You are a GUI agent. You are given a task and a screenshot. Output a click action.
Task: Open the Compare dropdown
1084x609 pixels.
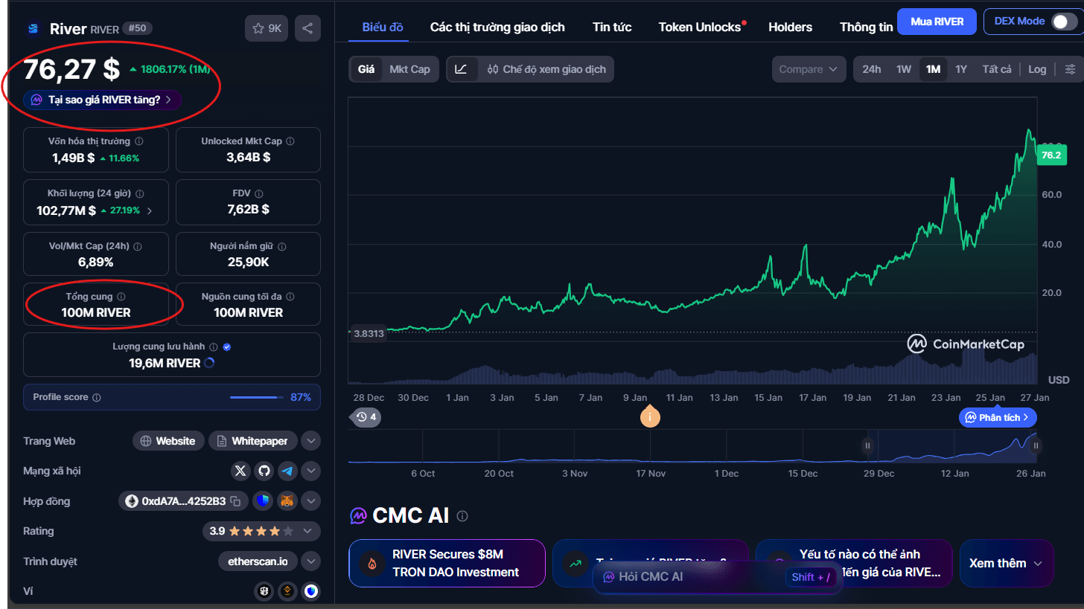coord(809,69)
